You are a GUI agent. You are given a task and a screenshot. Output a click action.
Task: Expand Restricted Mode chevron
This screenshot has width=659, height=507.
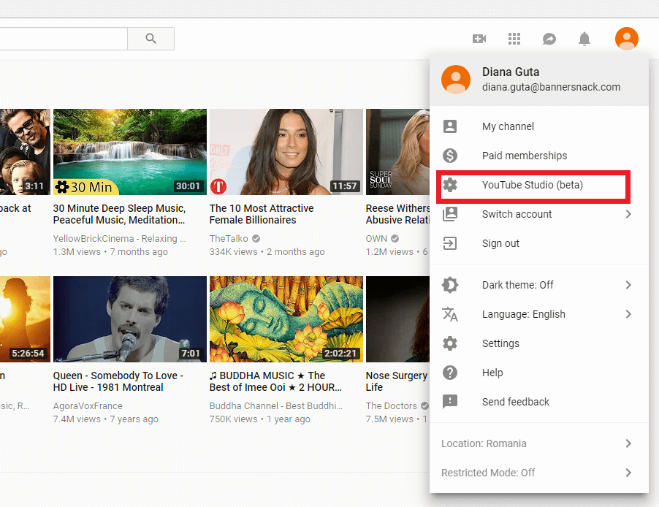click(628, 473)
